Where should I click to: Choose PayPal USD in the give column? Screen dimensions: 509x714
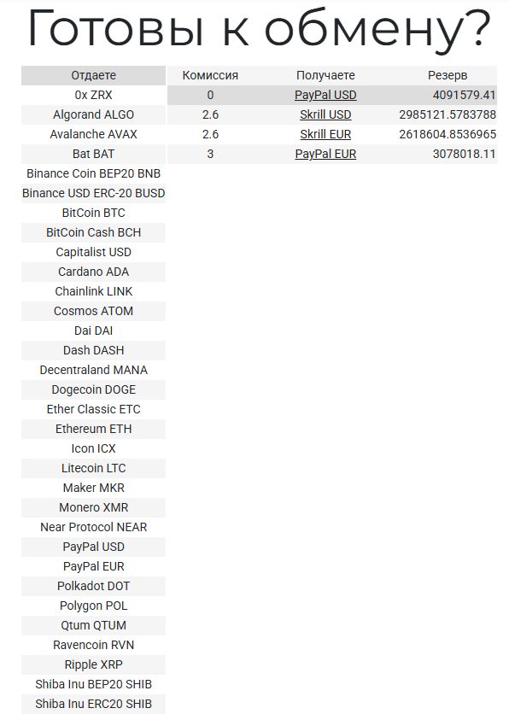coord(93,547)
